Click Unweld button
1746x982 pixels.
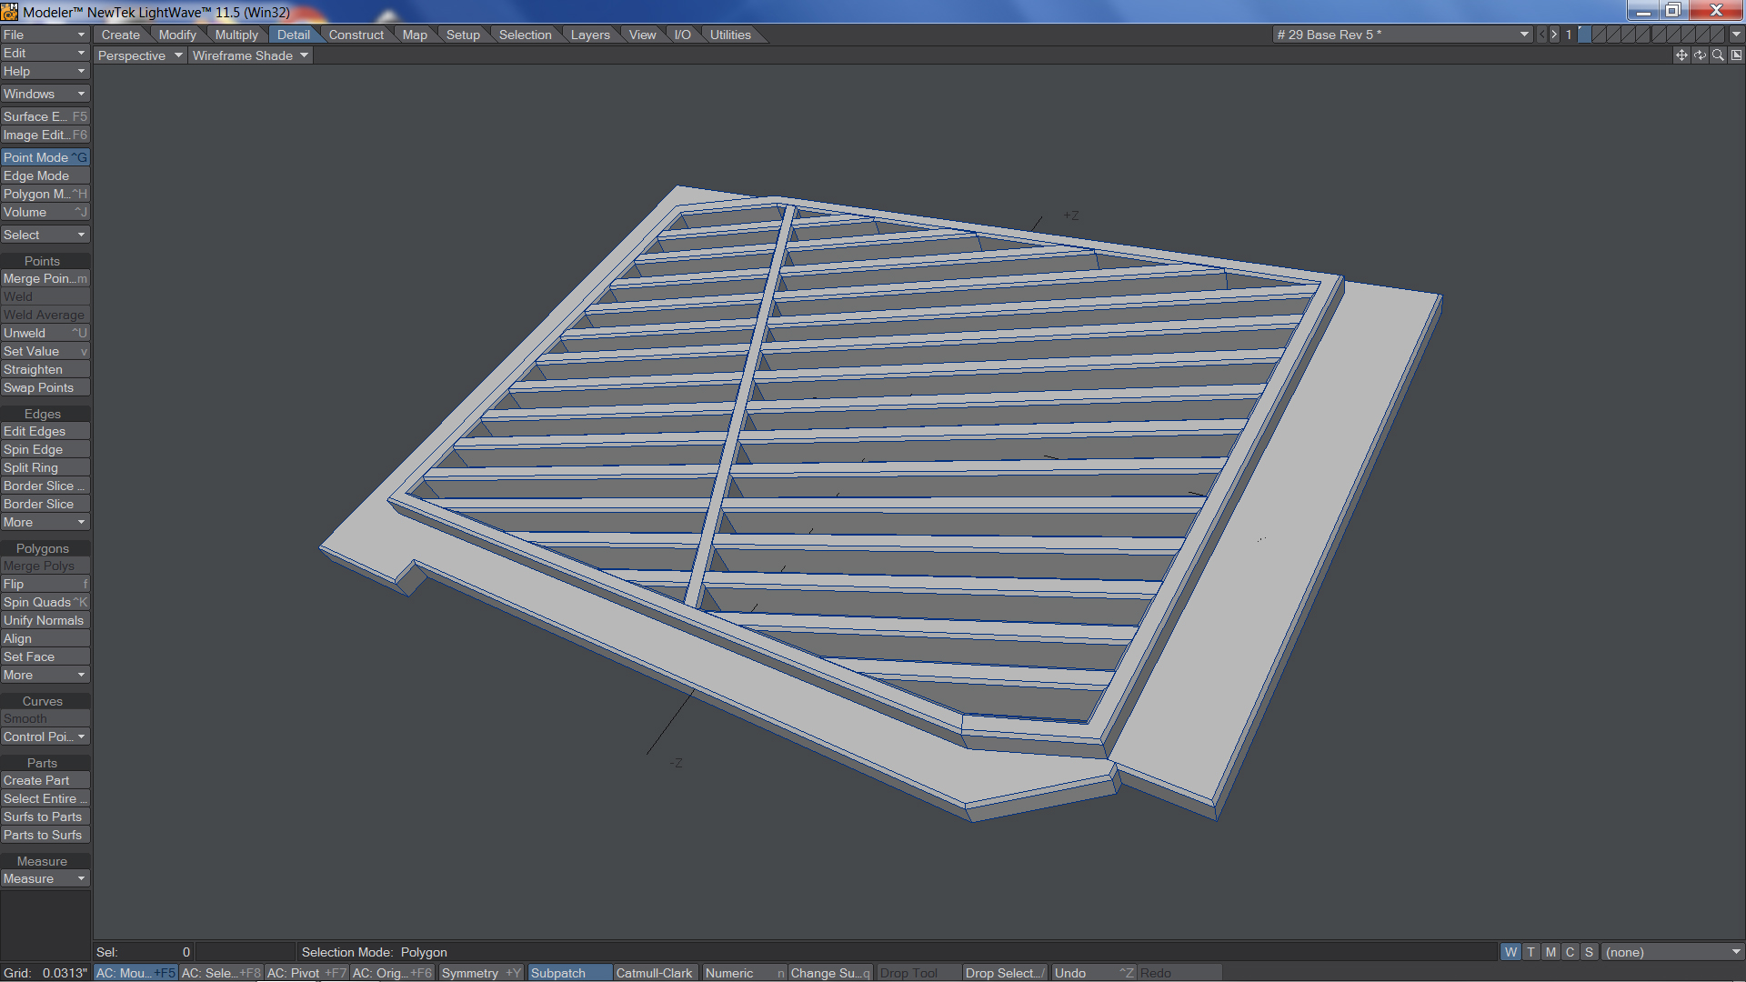45,333
